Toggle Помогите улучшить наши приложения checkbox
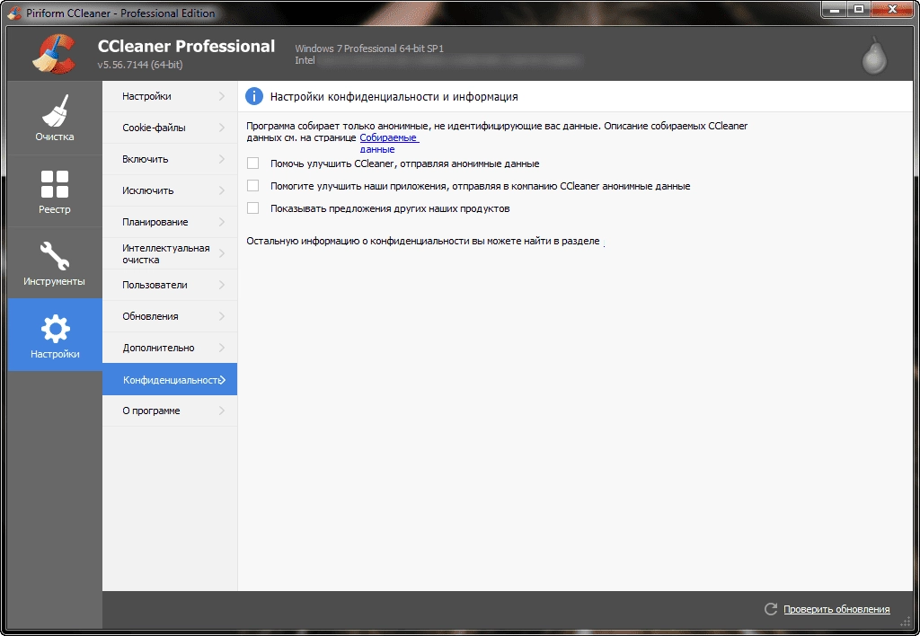The height and width of the screenshot is (636, 920). pos(252,185)
